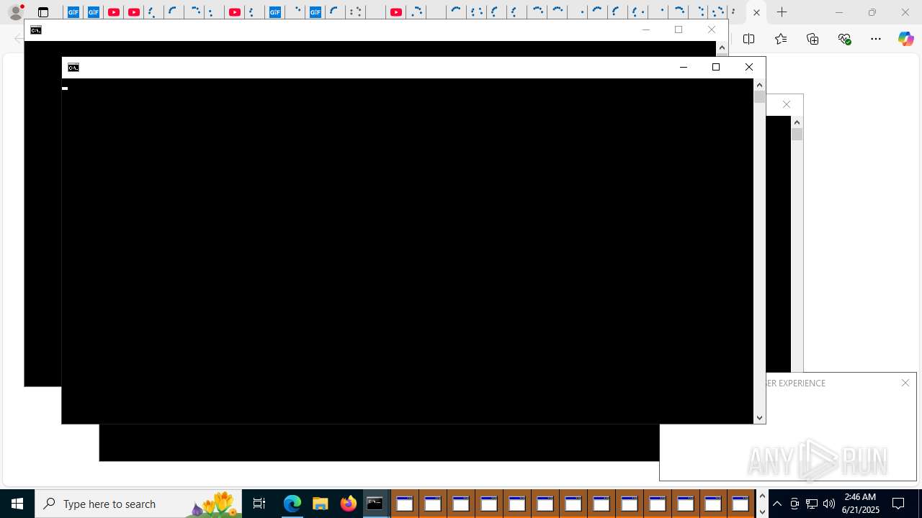
Task: Restore down the Edge browser window
Action: (x=872, y=12)
